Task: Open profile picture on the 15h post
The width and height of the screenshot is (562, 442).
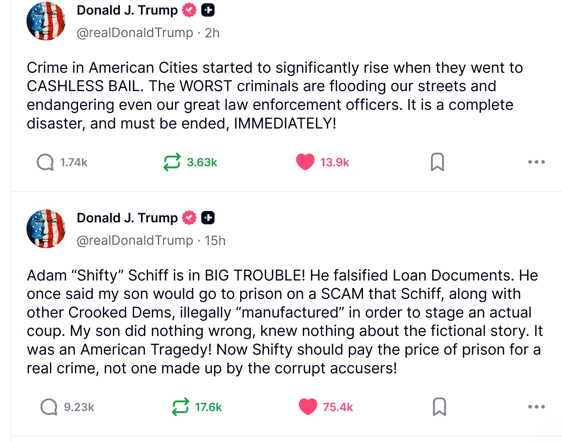Action: point(46,229)
